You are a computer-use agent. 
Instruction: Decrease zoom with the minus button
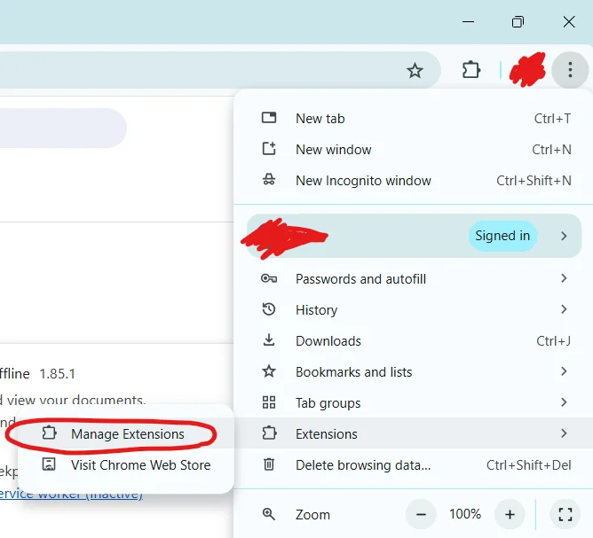(421, 514)
